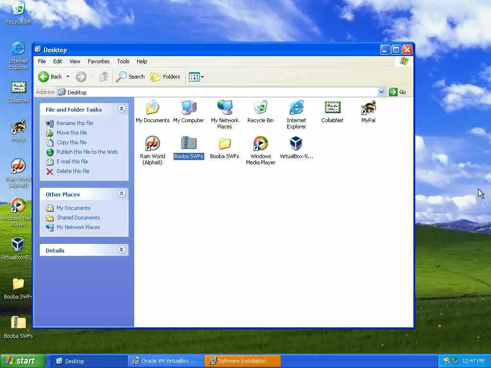This screenshot has width=491, height=368.
Task: Open the Start menu
Action: pyautogui.click(x=23, y=361)
